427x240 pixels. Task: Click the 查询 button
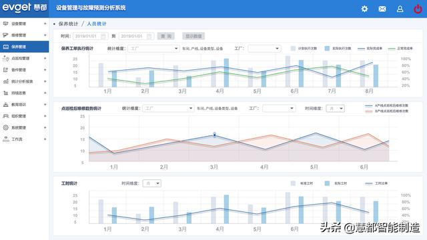tap(166, 36)
